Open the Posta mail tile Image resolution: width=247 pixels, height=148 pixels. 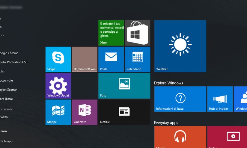(x=111, y=59)
